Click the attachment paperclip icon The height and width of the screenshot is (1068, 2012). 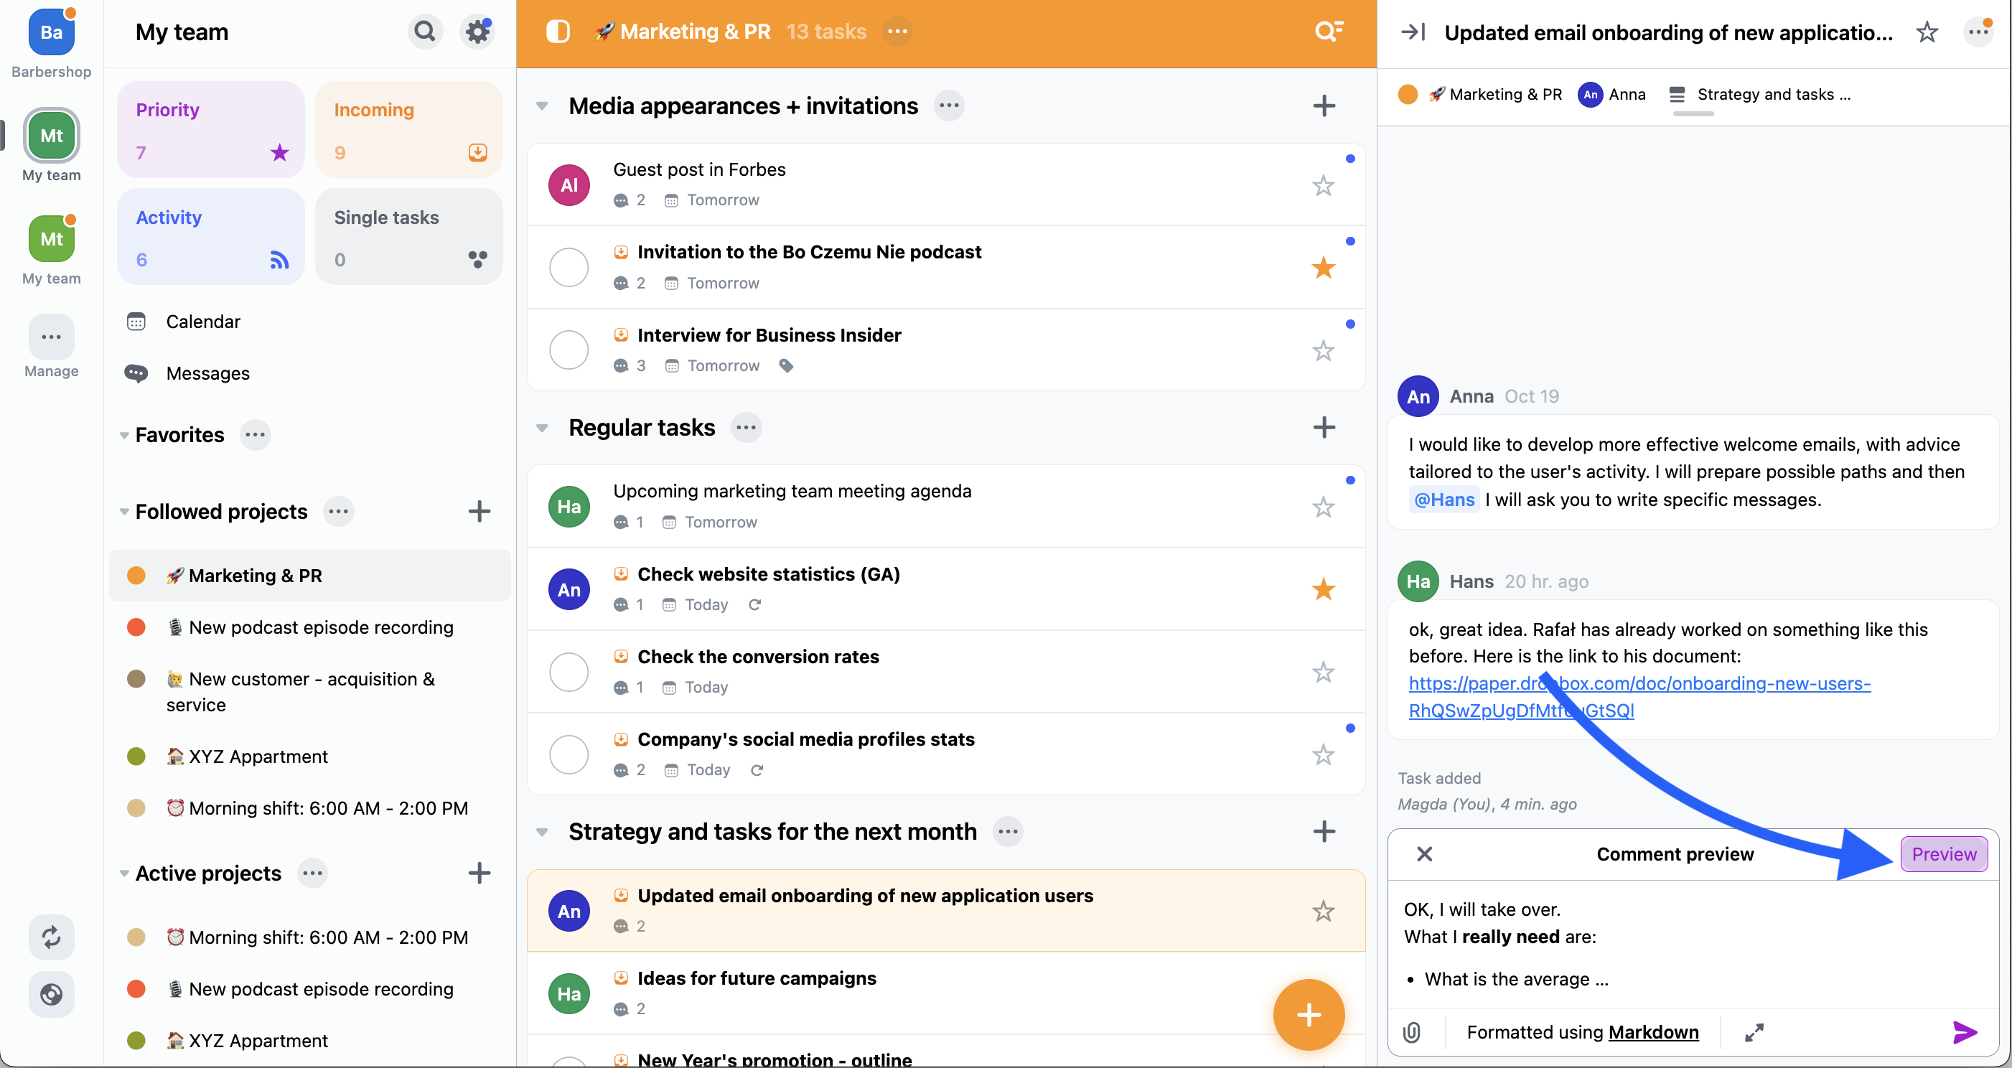pyautogui.click(x=1411, y=1032)
